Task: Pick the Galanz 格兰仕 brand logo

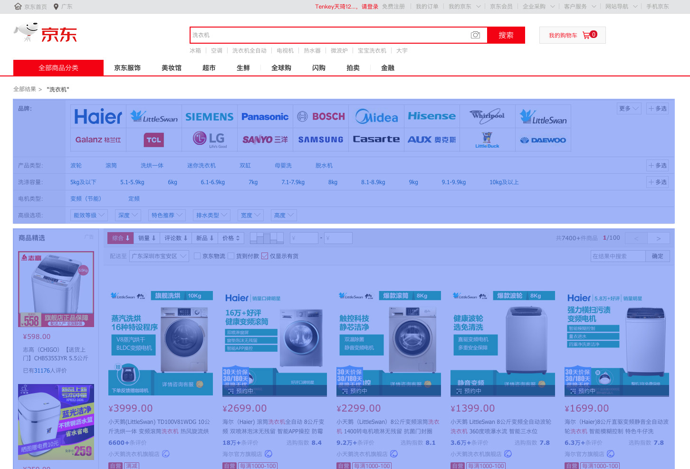Action: tap(98, 140)
